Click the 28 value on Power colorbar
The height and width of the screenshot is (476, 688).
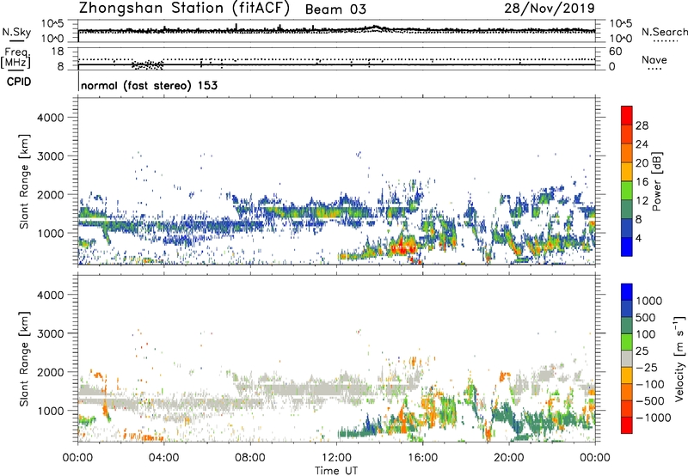642,125
